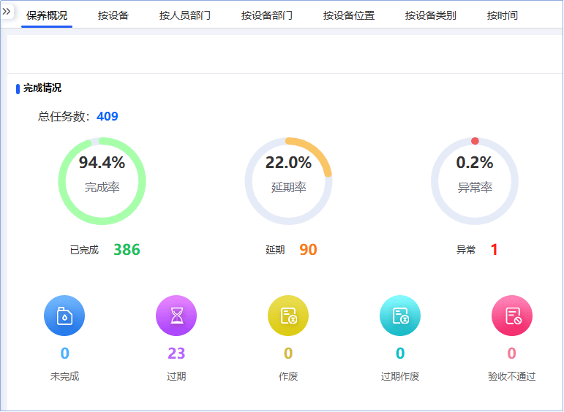Click the zero count above 验收不通过
564x412 pixels.
pos(512,354)
